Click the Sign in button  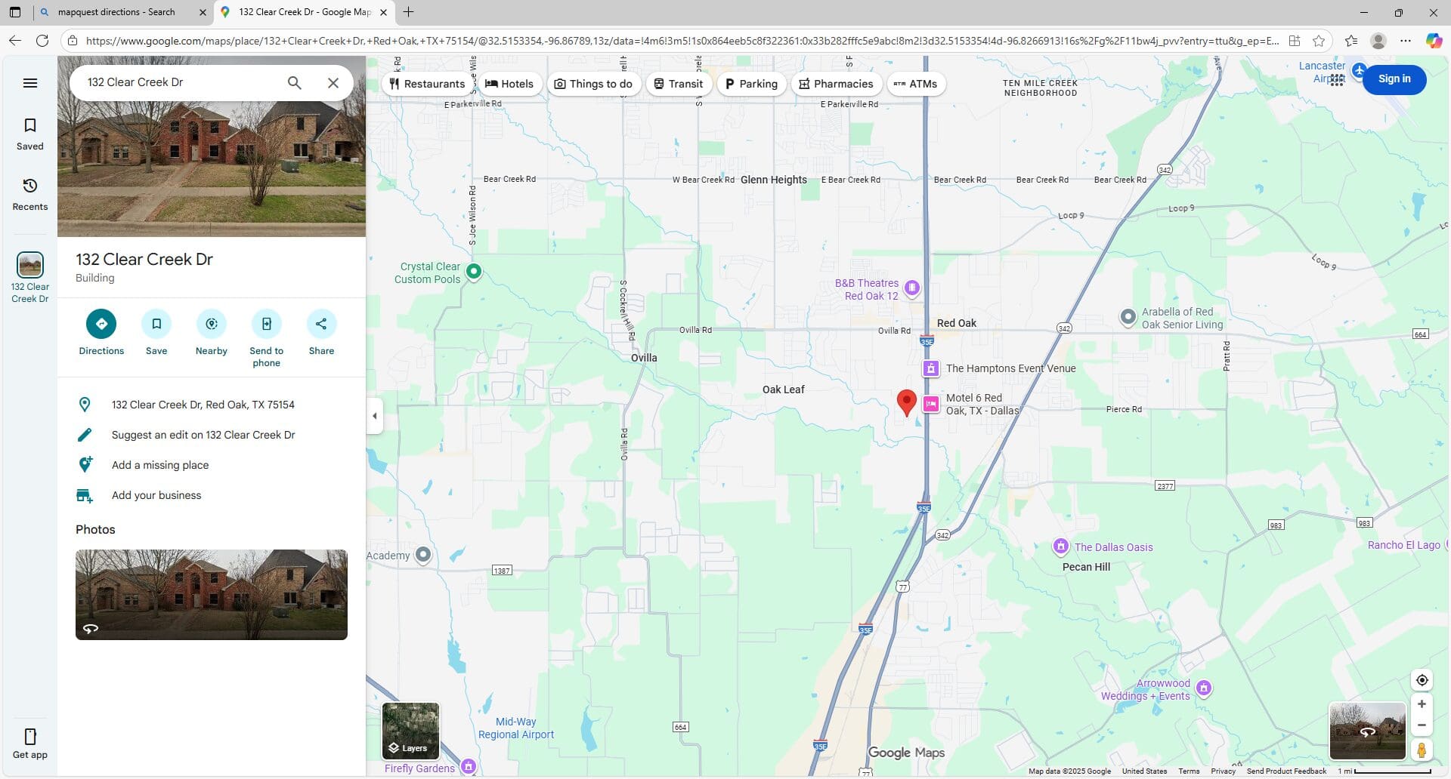[x=1394, y=79]
